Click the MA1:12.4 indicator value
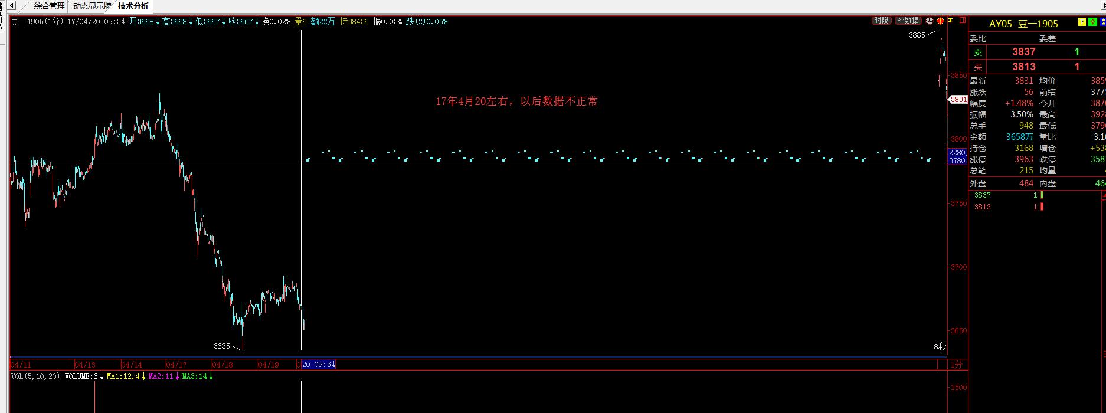 (x=123, y=376)
